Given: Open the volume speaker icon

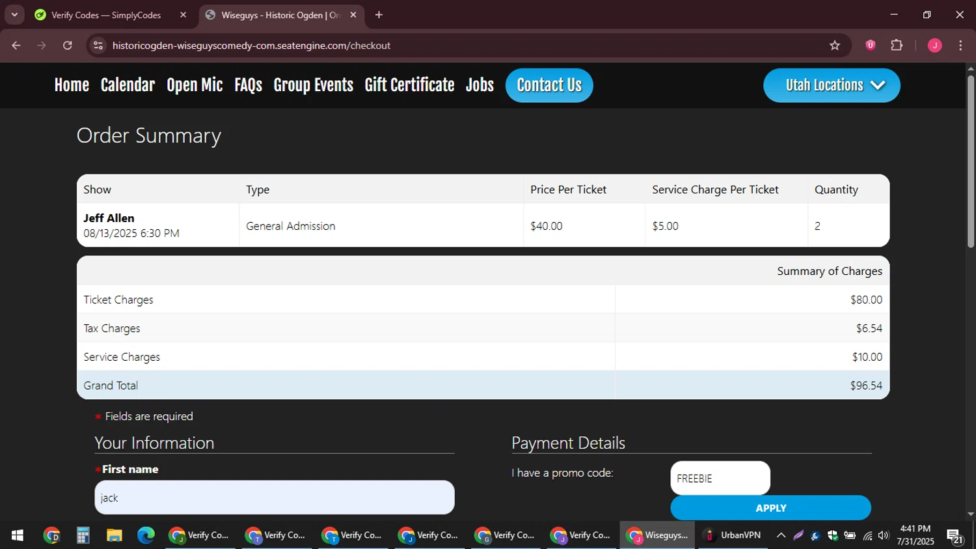Looking at the screenshot, I should coord(883,535).
